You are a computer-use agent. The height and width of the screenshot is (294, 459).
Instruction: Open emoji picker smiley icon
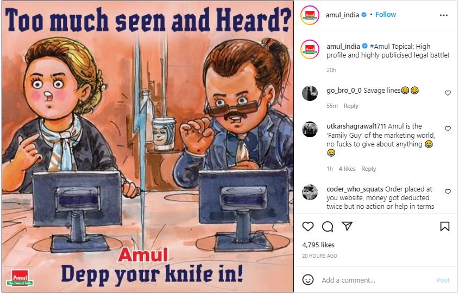(308, 280)
